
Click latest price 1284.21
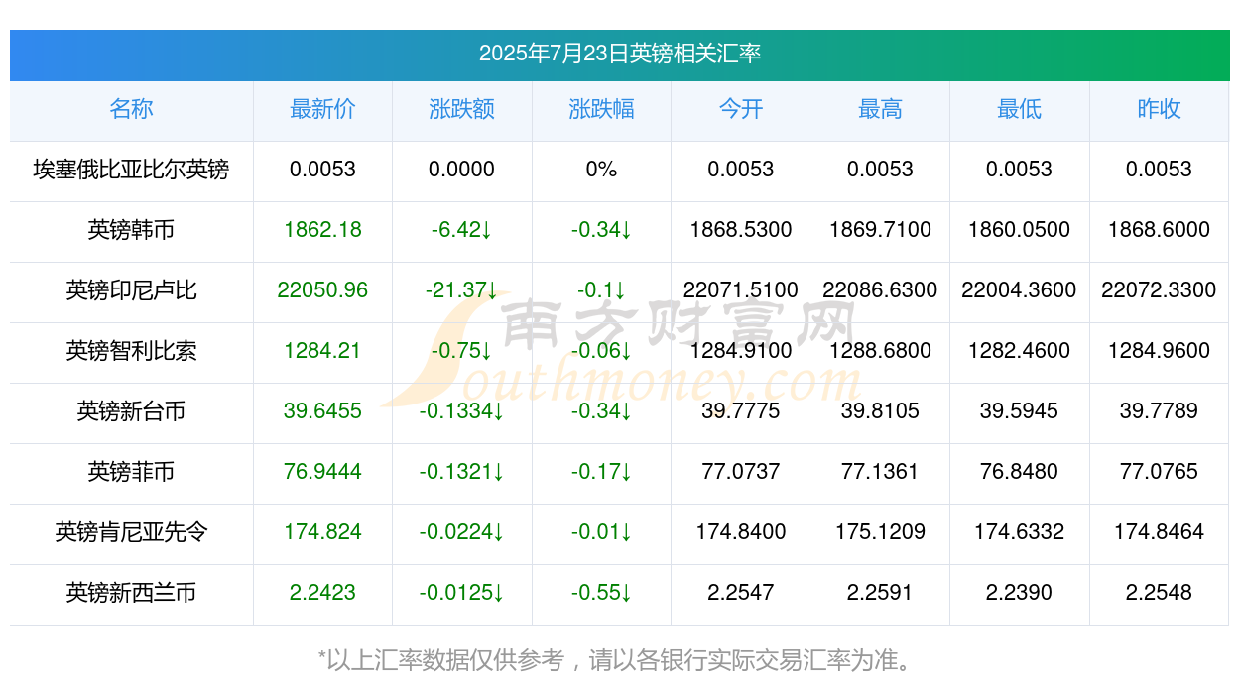point(322,351)
